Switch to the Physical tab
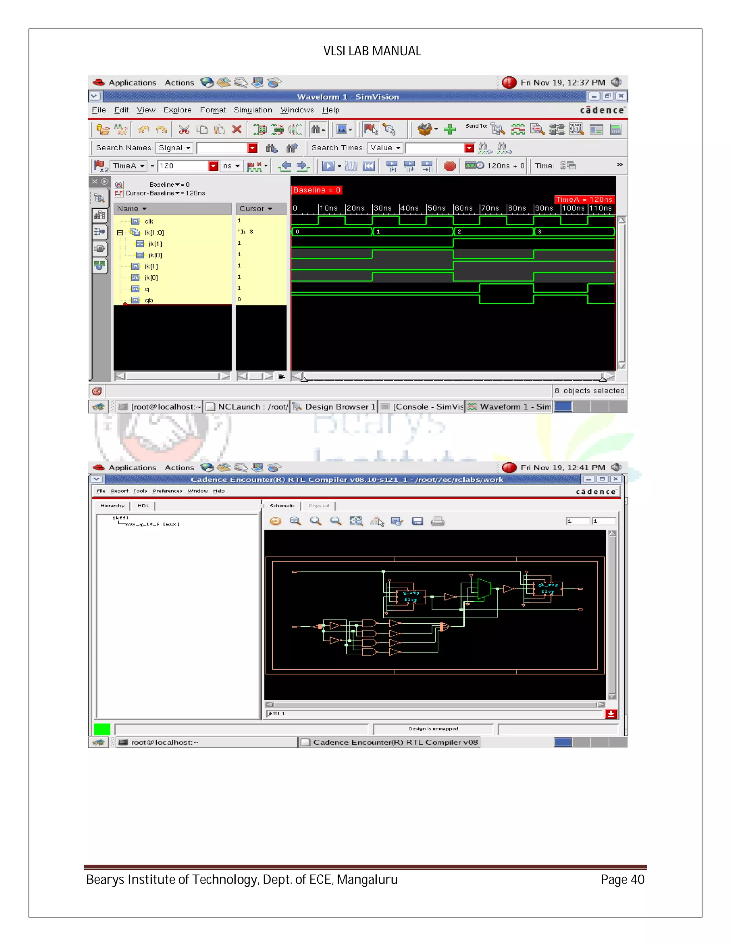The width and height of the screenshot is (731, 946). click(x=319, y=505)
